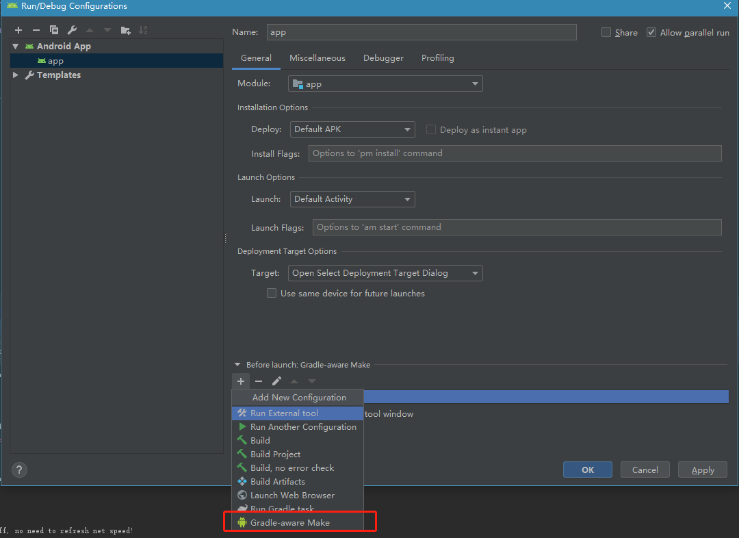Check Use same device for future launches
739x538 pixels.
(x=272, y=293)
